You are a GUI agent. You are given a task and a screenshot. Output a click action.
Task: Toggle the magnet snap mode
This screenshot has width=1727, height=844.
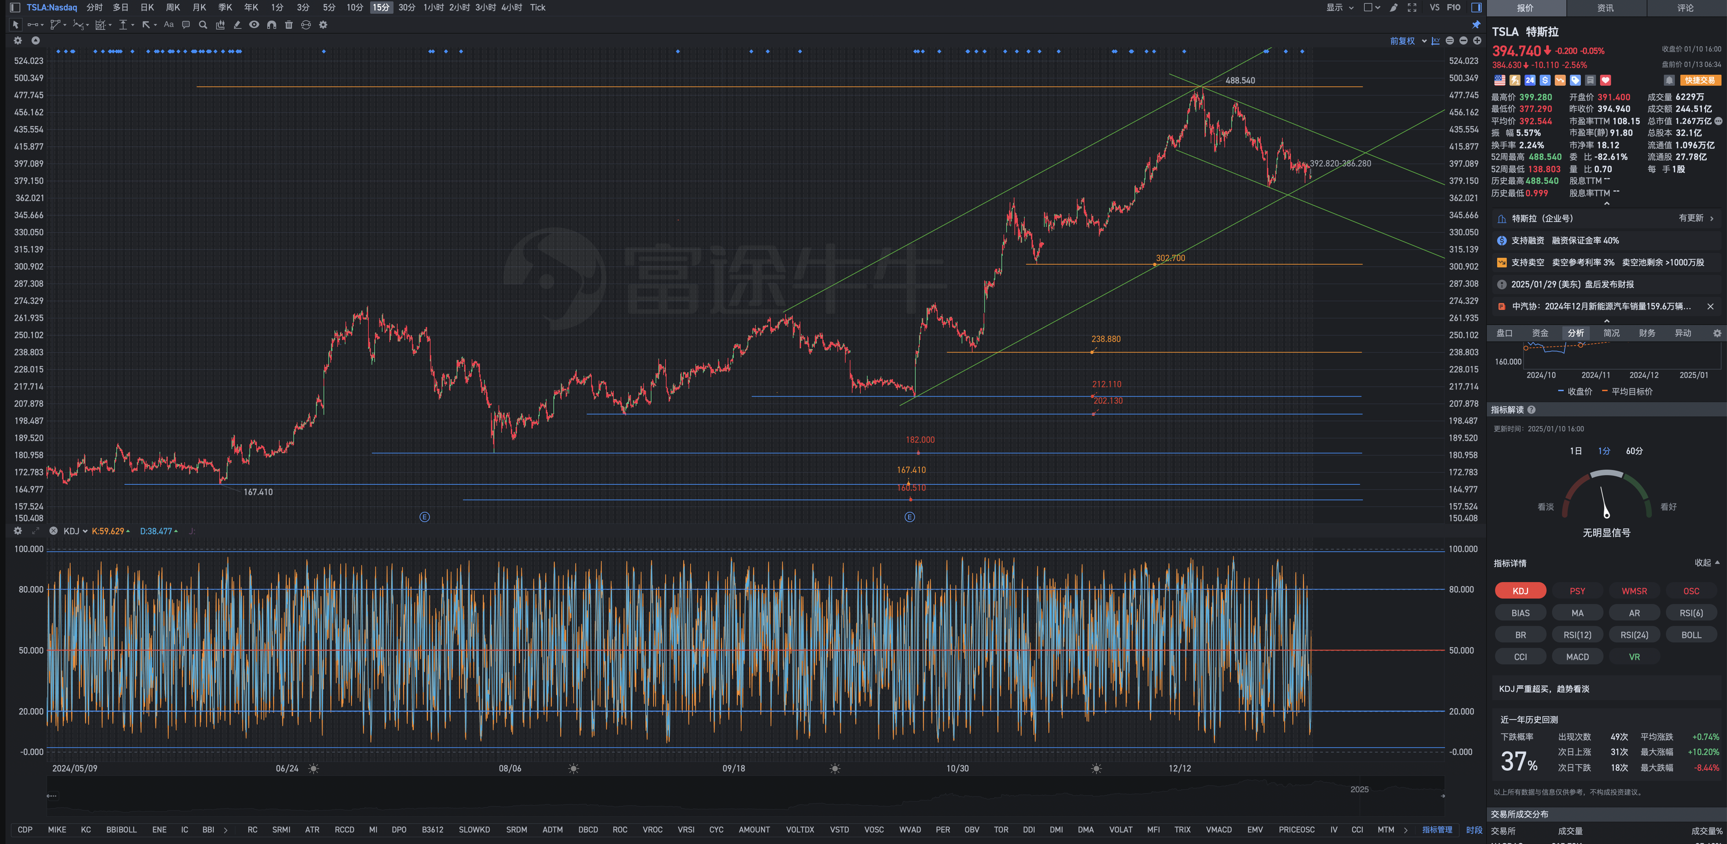click(271, 25)
